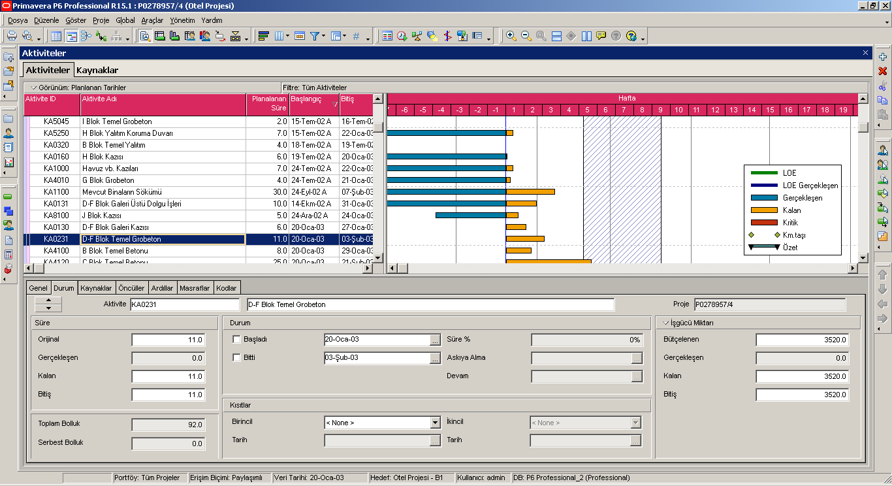892x486 pixels.
Task: Click the Zoom Out magnifier icon
Action: tap(526, 36)
